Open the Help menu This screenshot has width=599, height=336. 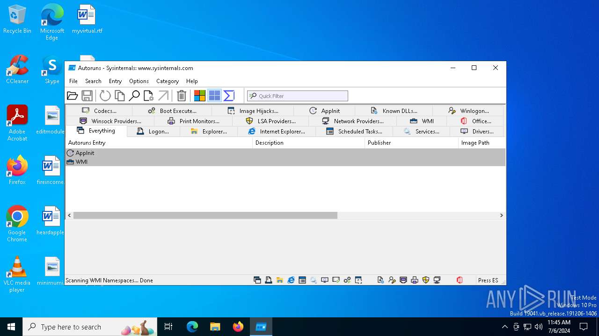tap(192, 81)
